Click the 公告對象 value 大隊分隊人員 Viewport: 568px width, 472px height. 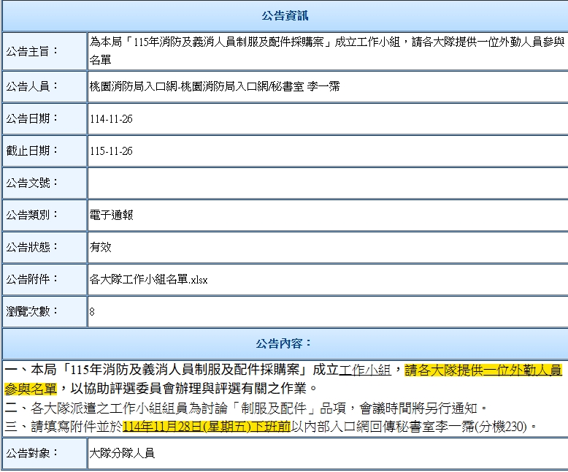[122, 454]
